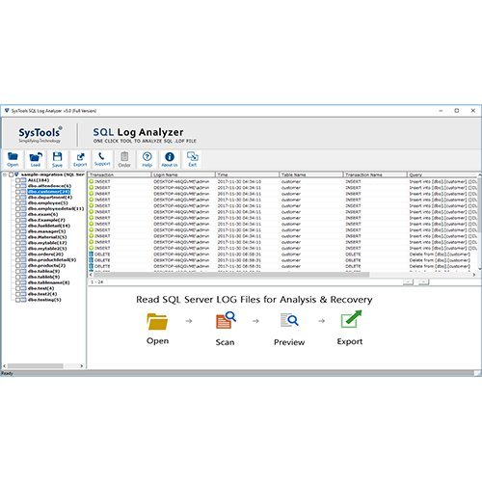
Task: Select dbo.Example(7) in the tree
Action: coord(46,220)
